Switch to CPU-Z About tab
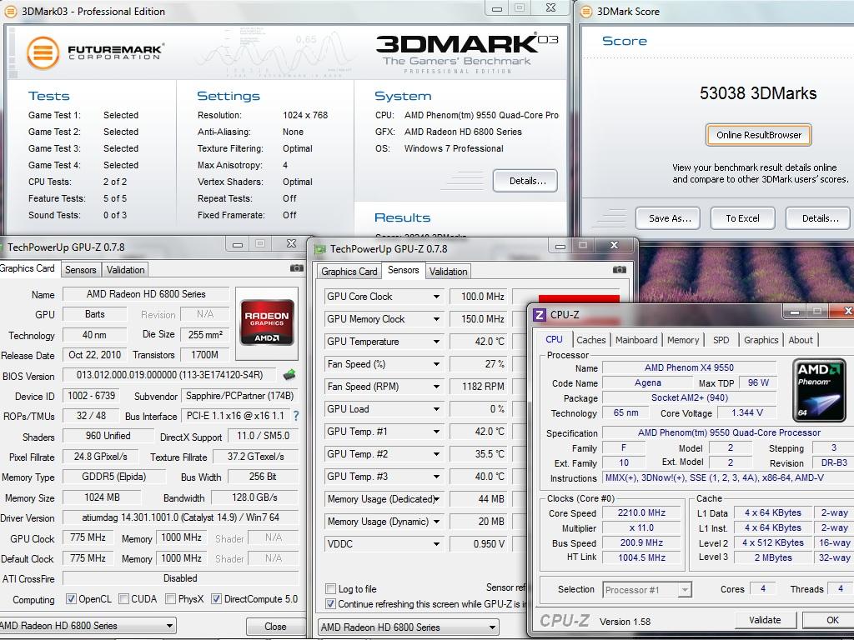854x640 pixels. click(801, 340)
